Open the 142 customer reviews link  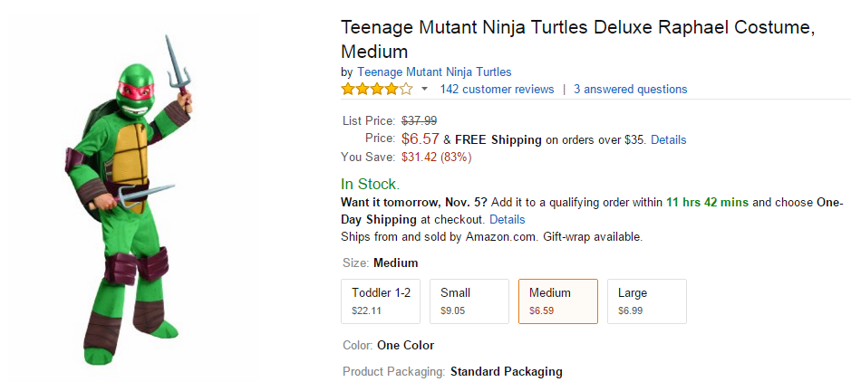[x=497, y=89]
